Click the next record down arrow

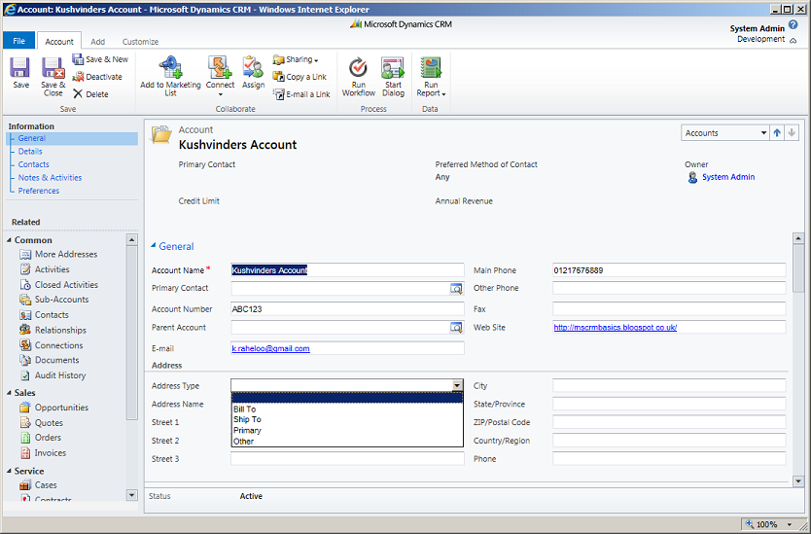792,133
